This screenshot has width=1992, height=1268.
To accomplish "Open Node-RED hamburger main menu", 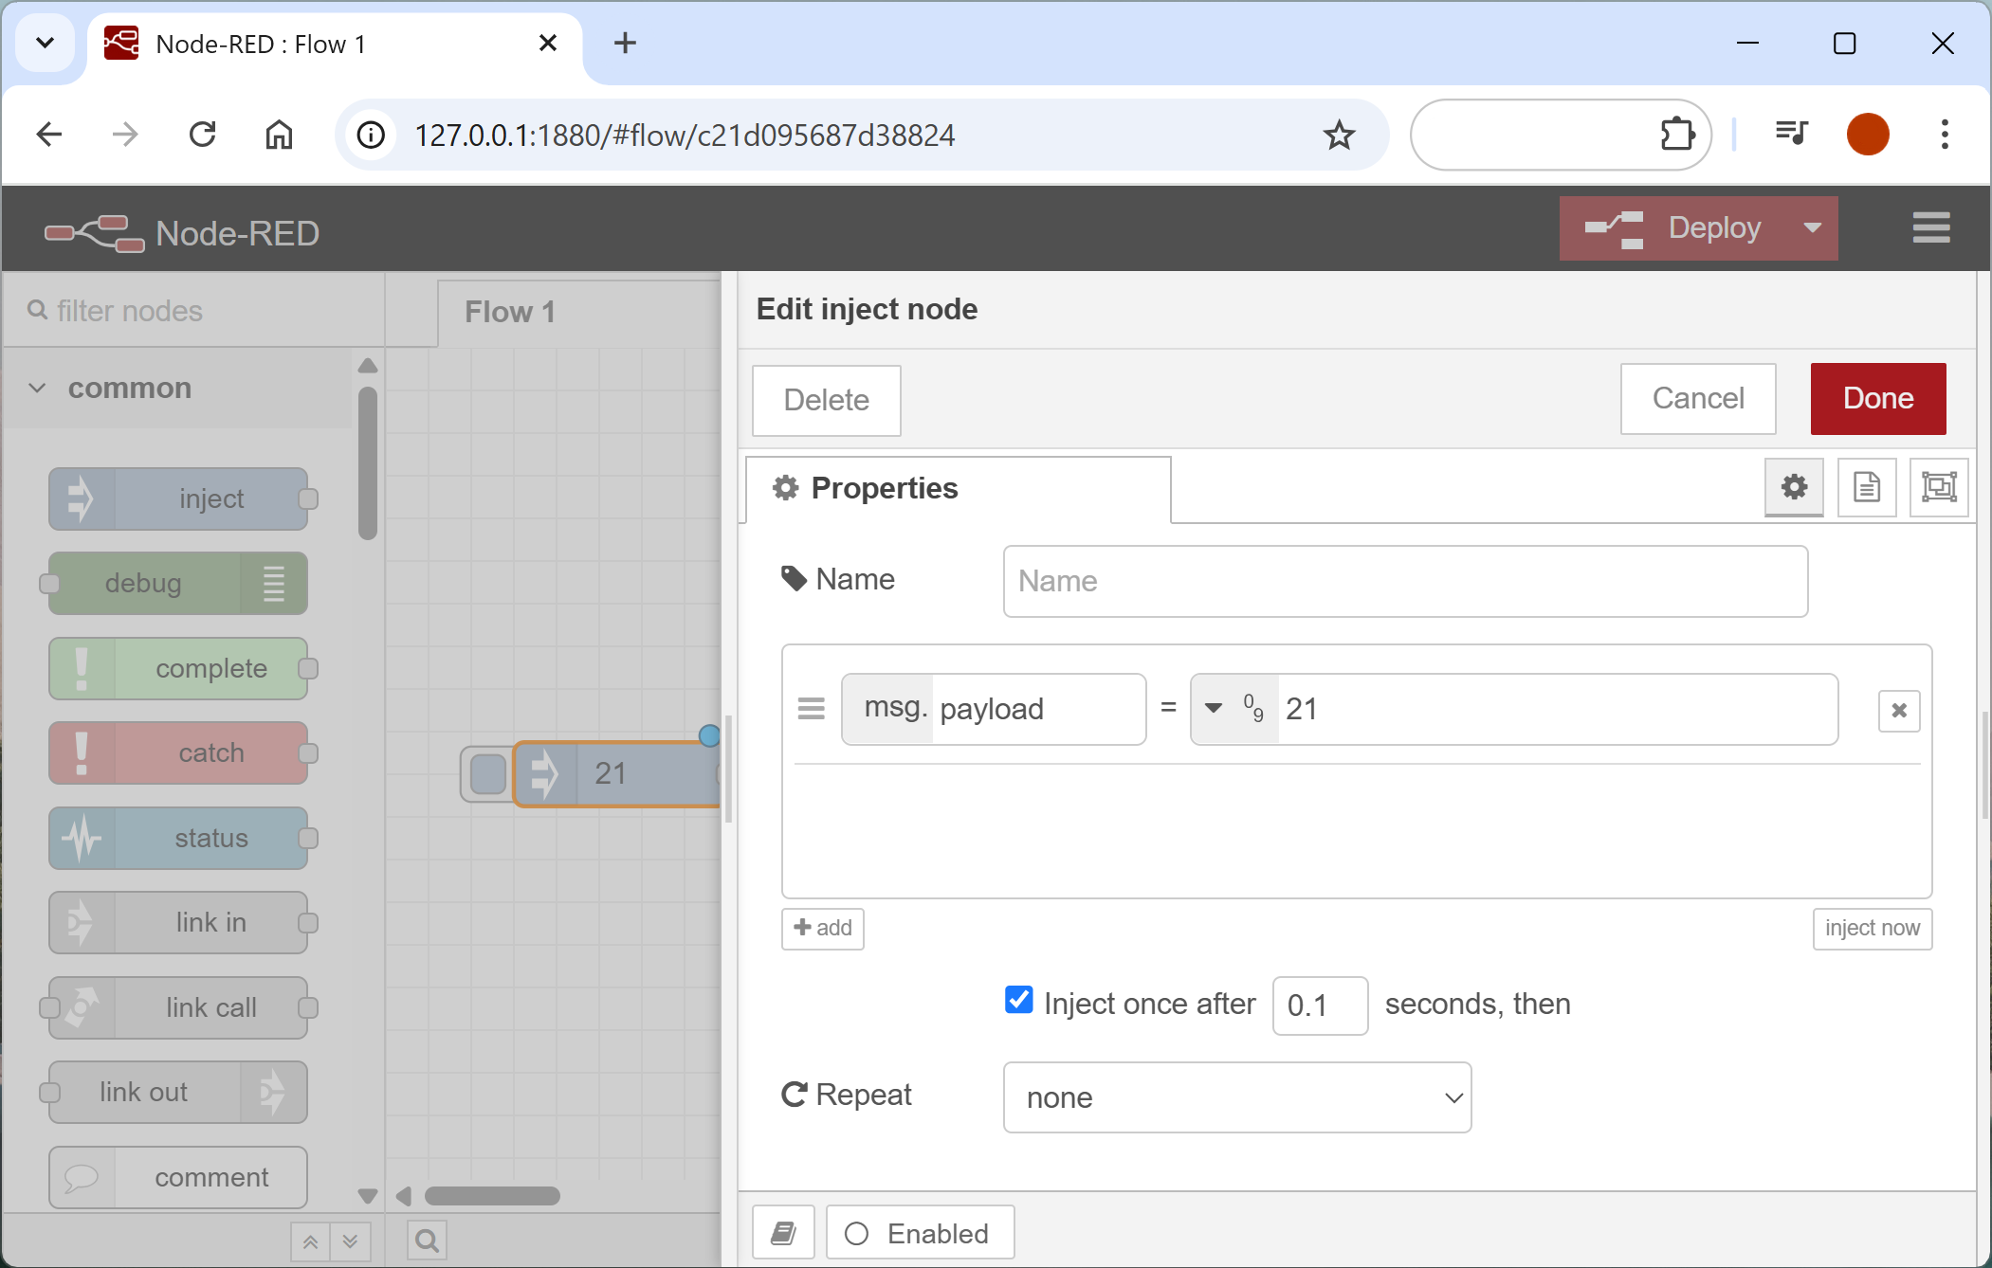I will (1930, 228).
